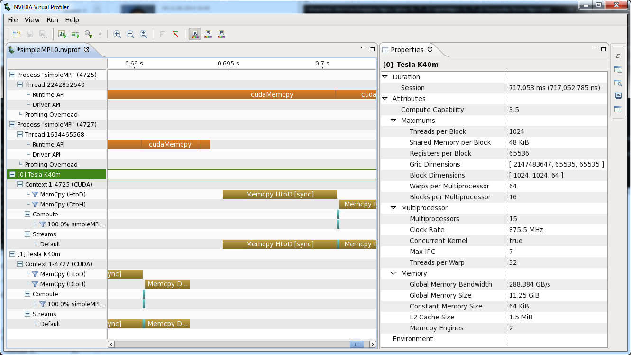Close the Properties view tab
Screen dimensions: 631x355
(x=430, y=49)
